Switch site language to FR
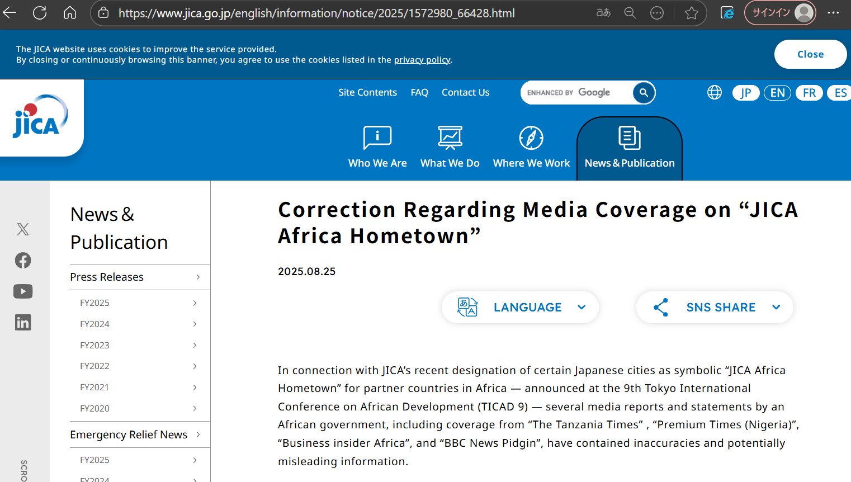This screenshot has width=851, height=482. coord(809,93)
